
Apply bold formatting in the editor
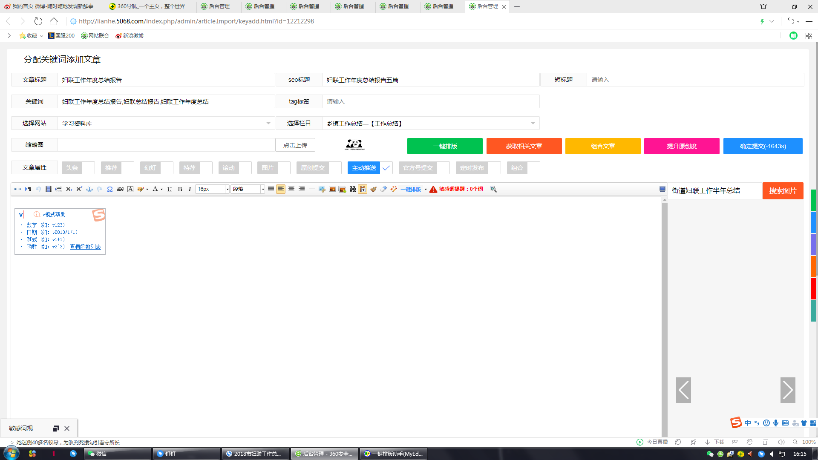click(180, 189)
